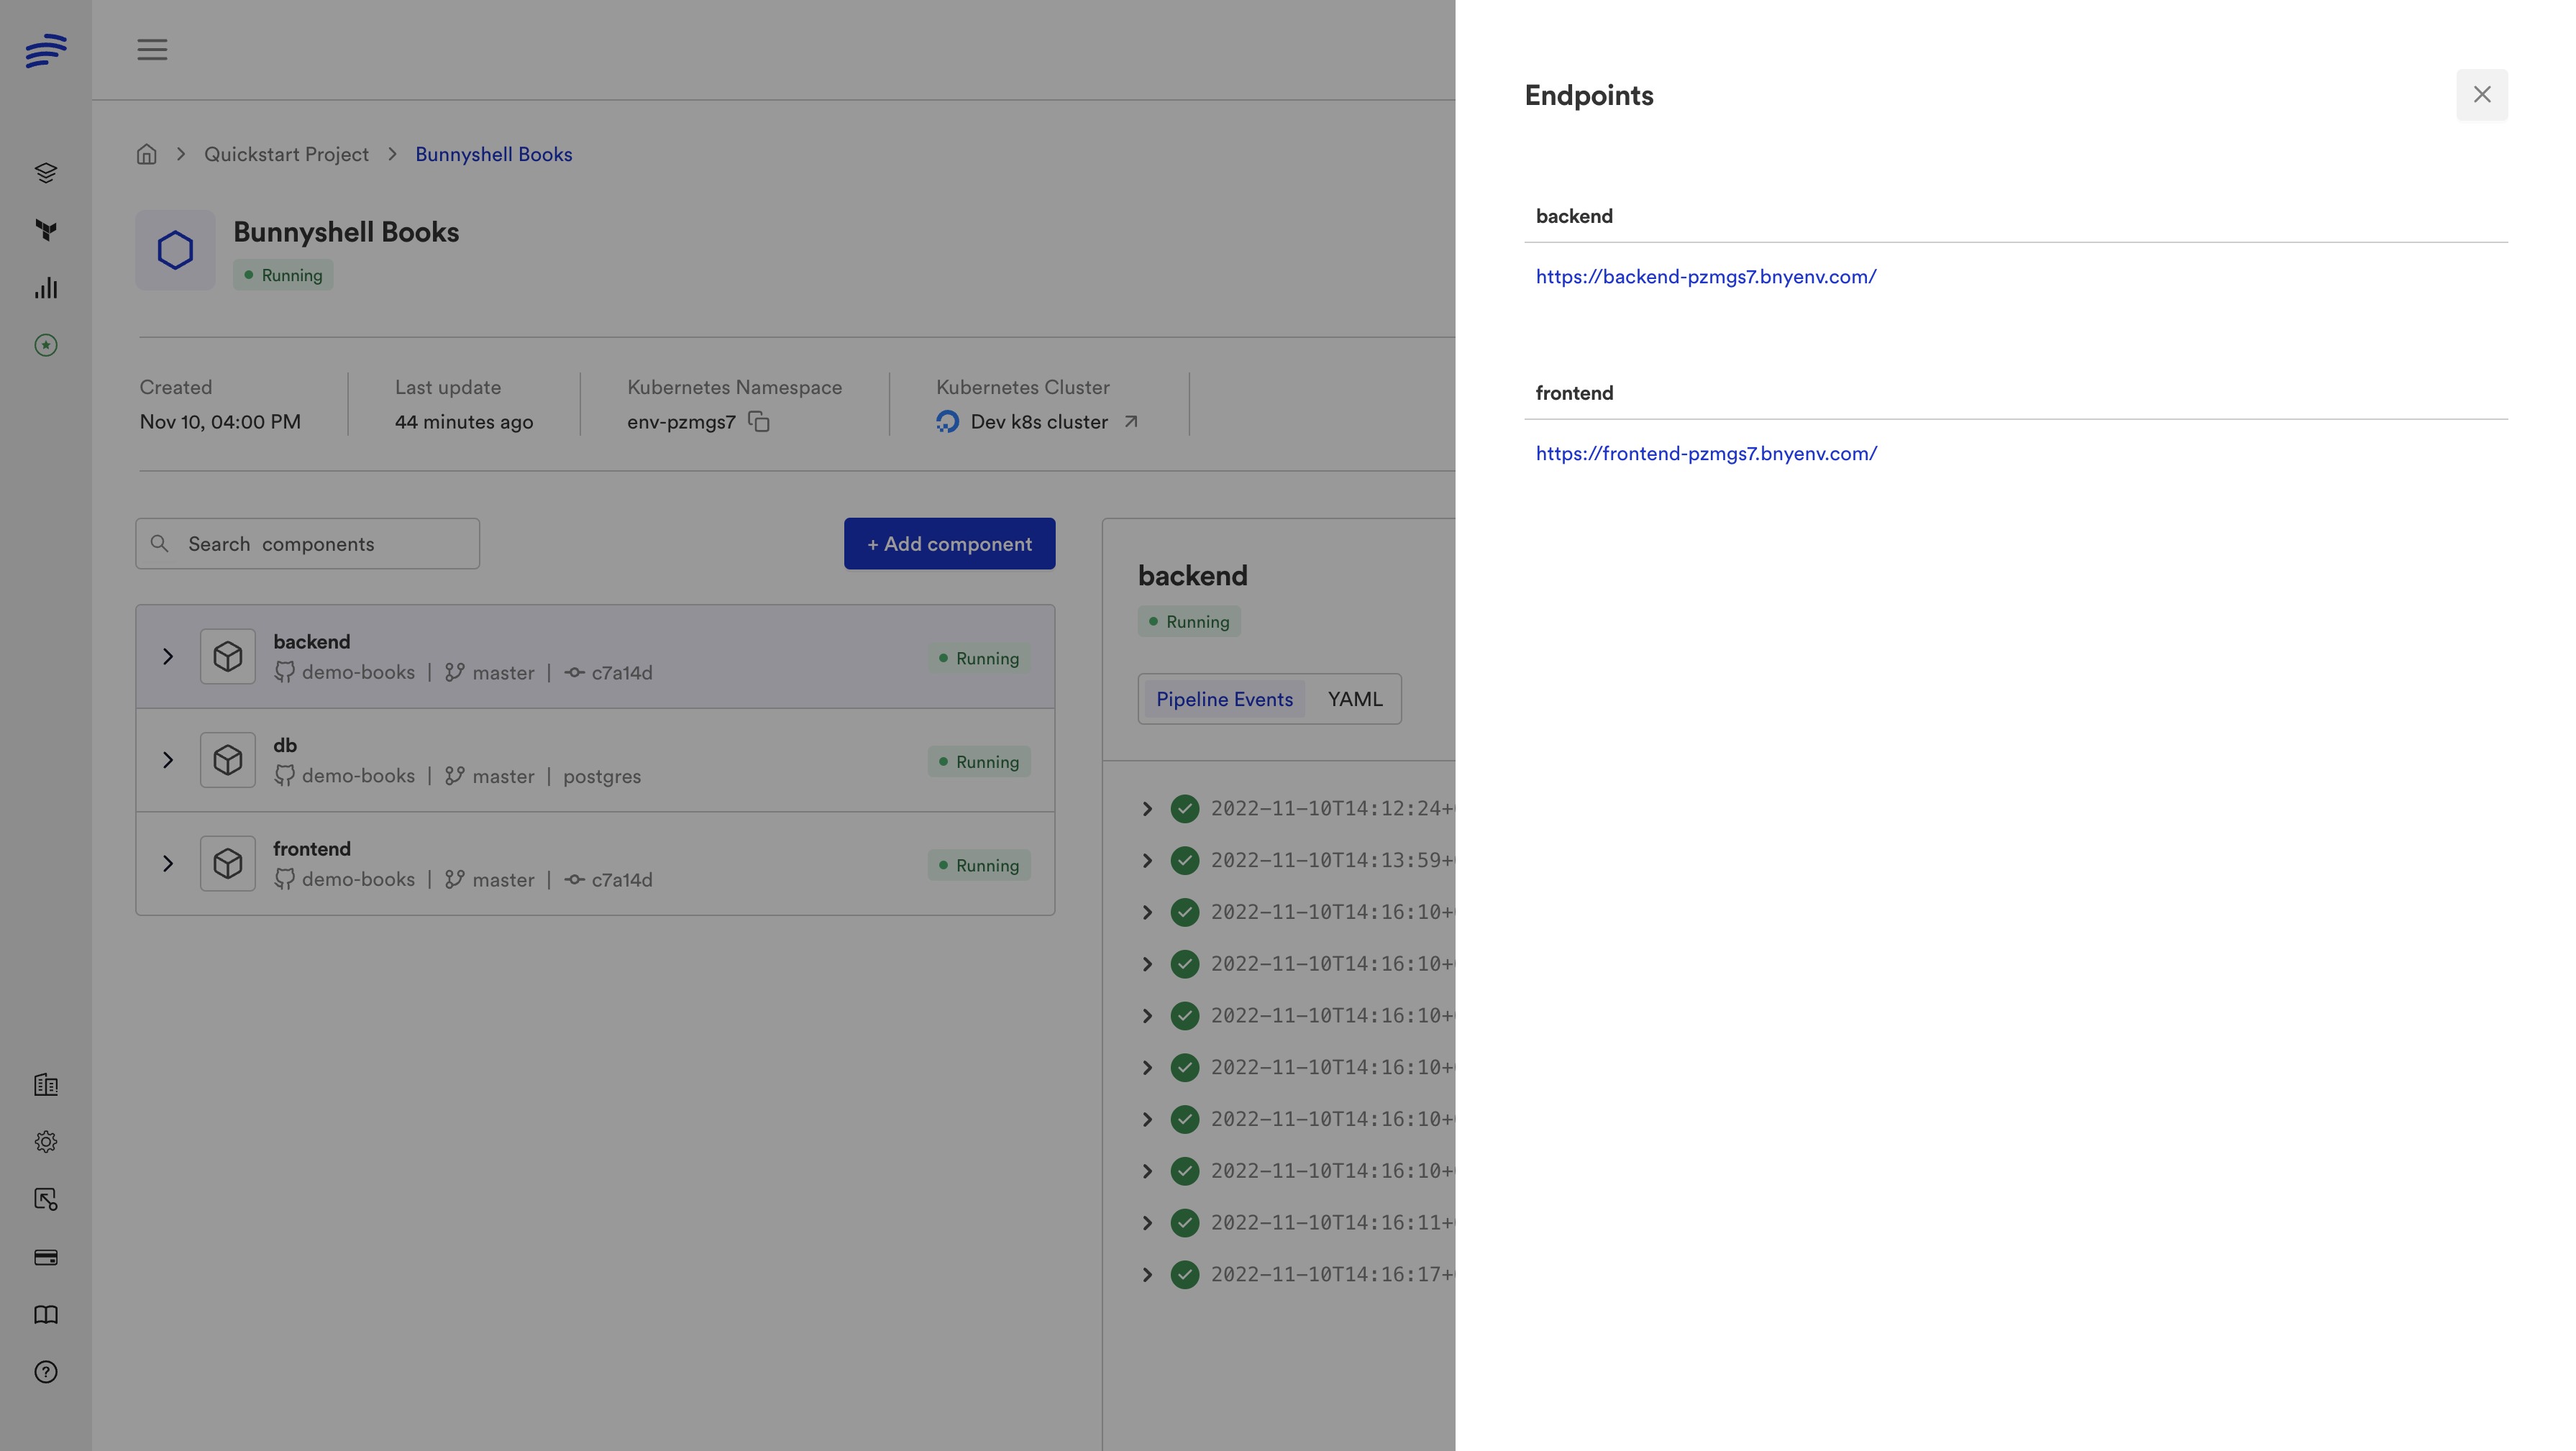Open Dev k8s cluster external link arrow
The image size is (2576, 1451).
[x=1131, y=422]
